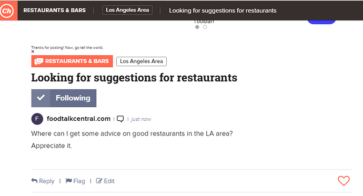
Task: Click the speech bubble comment icon
Action: coord(120,119)
